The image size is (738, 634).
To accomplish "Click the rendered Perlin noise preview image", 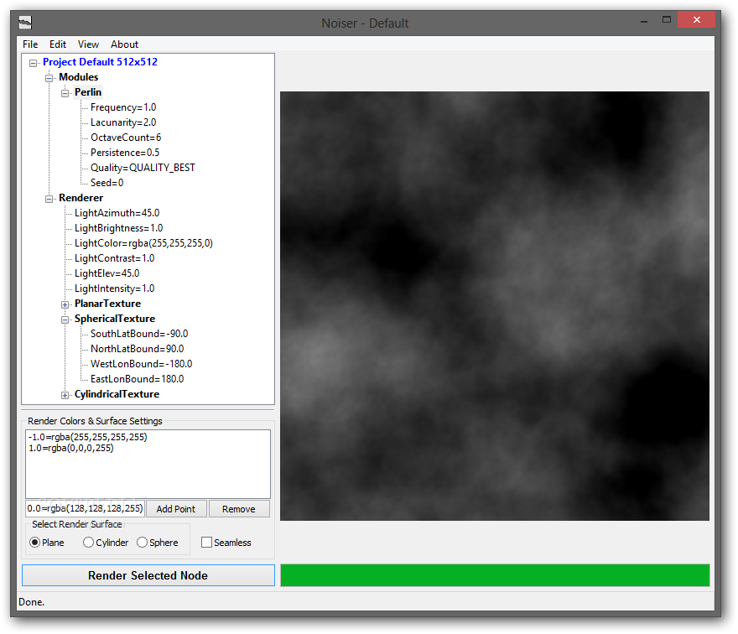I will [x=495, y=306].
